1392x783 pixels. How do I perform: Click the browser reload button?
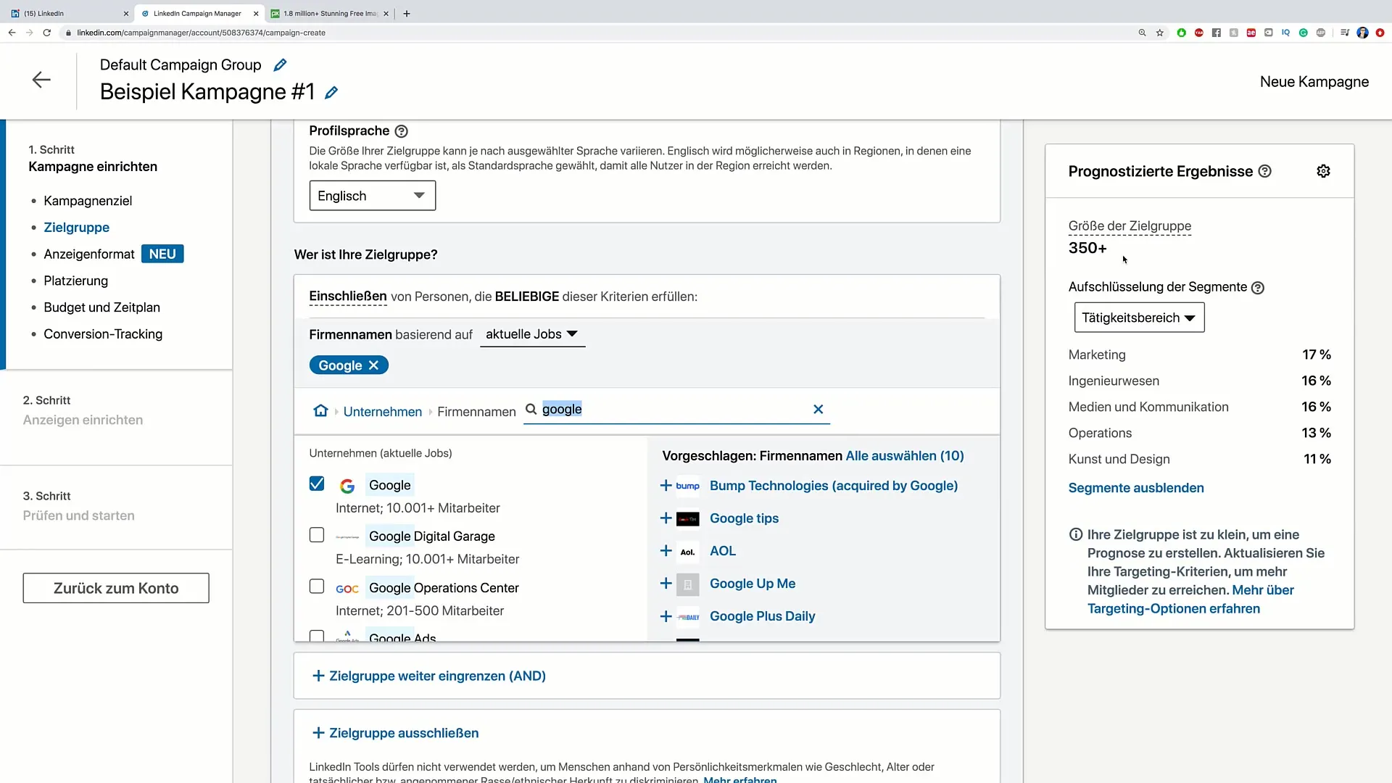point(47,33)
